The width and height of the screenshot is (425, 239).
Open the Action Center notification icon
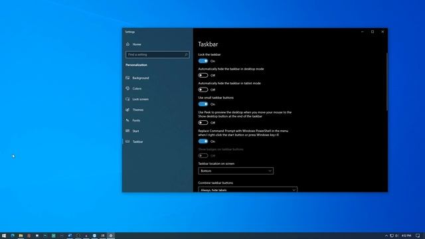418,236
